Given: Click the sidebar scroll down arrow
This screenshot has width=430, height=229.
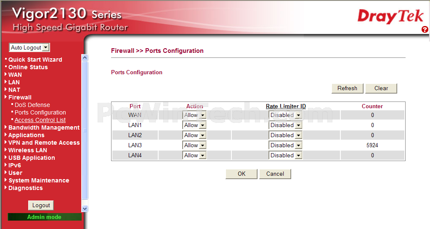Looking at the screenshot, I should [85, 209].
